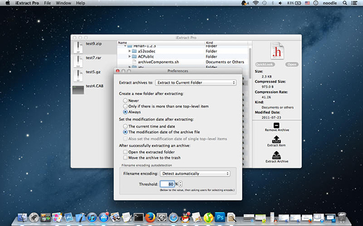
Task: Click the Open button in info pane
Action: click(292, 64)
